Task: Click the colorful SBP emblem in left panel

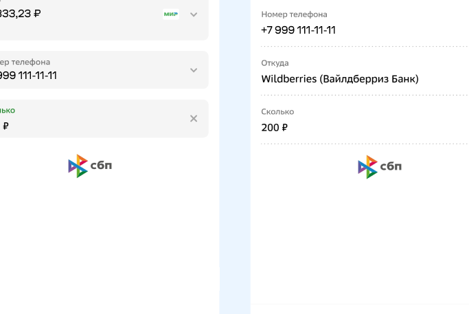Action: pyautogui.click(x=78, y=166)
